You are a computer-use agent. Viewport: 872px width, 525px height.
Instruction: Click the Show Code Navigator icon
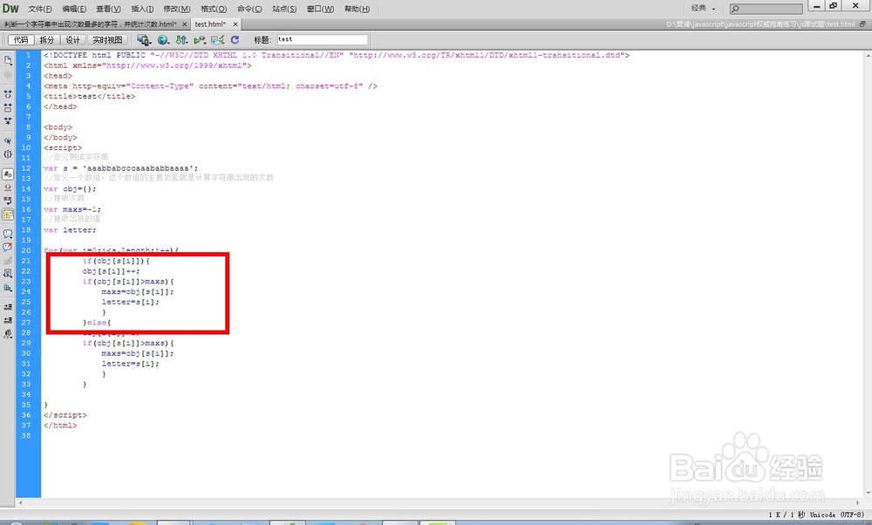(x=8, y=74)
